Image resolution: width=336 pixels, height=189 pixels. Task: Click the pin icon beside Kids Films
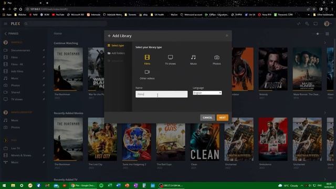pos(44,71)
